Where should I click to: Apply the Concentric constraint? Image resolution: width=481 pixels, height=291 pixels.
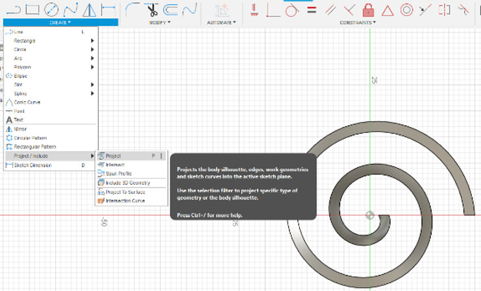coord(406,10)
